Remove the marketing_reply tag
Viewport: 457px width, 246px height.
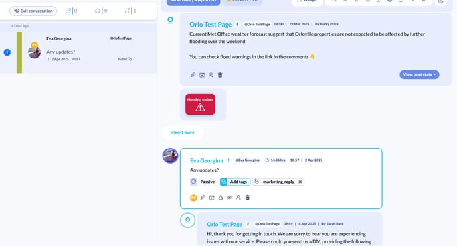pos(300,182)
